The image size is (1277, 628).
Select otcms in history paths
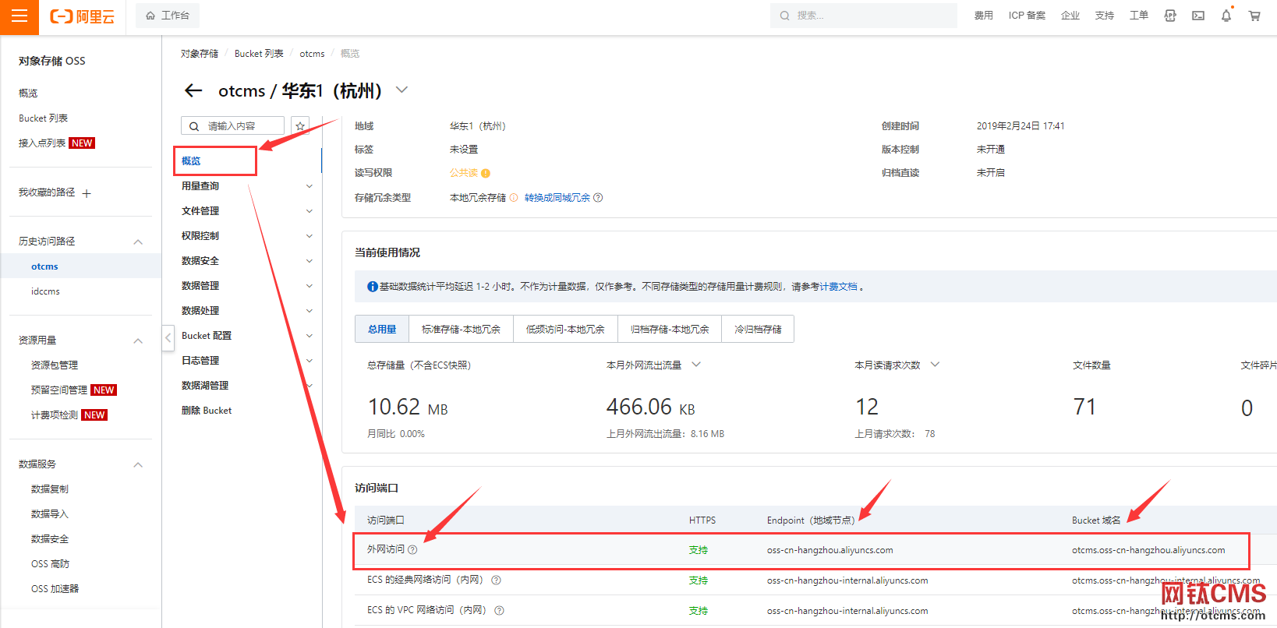(x=44, y=266)
